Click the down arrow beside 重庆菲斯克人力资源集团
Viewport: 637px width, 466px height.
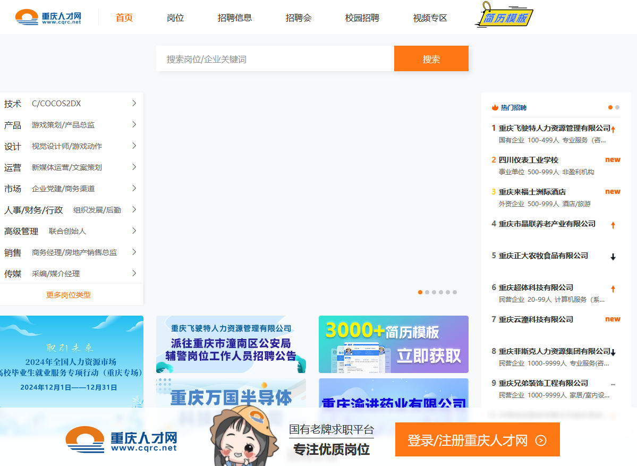(614, 352)
